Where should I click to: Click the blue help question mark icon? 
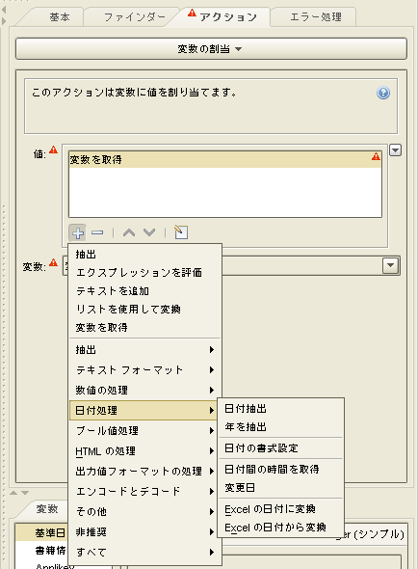coord(383,93)
